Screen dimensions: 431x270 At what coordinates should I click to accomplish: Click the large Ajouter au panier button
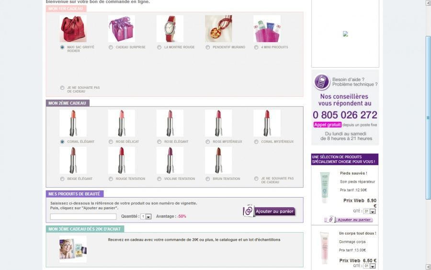pyautogui.click(x=275, y=211)
